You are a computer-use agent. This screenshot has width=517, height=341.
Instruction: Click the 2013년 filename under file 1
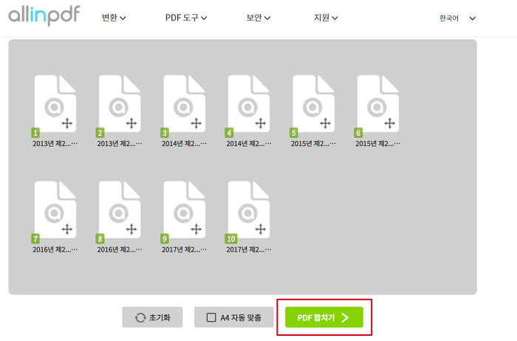coord(55,144)
